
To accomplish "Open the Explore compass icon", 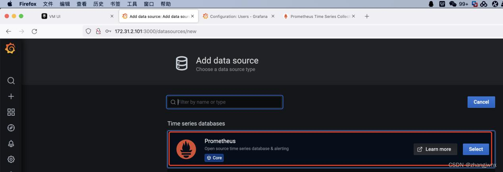I will coord(11,128).
